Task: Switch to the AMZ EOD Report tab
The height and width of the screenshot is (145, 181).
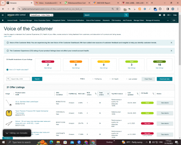Action: pyautogui.click(x=105, y=3)
